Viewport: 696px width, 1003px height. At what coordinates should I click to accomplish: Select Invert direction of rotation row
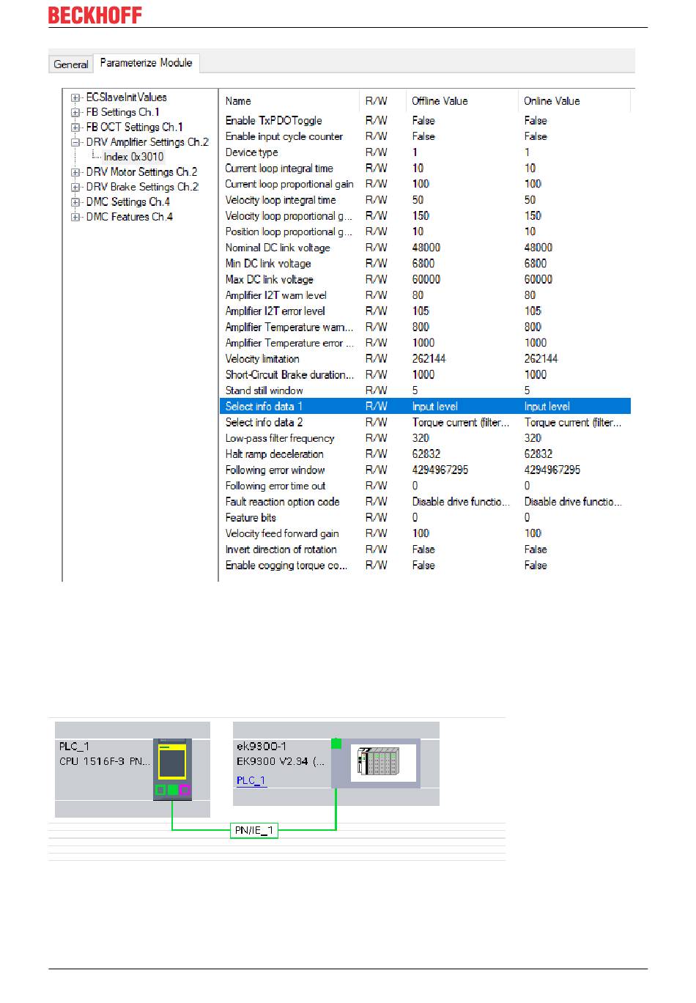(x=425, y=549)
